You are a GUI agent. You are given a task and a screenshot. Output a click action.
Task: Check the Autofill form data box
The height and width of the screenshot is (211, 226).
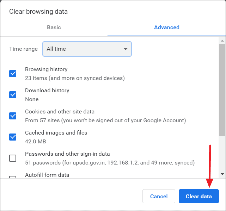[13, 177]
